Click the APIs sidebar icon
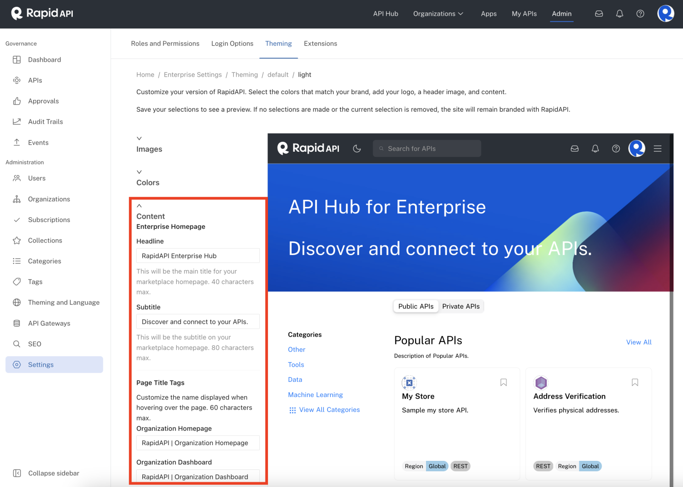 coord(17,80)
